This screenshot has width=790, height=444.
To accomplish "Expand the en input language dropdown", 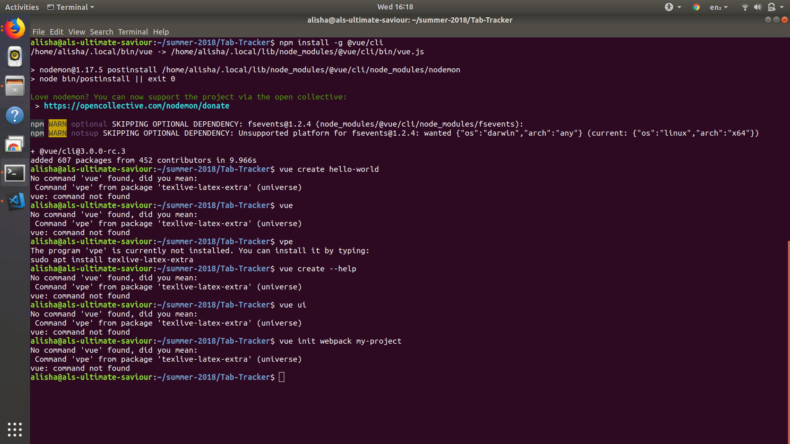I will pyautogui.click(x=718, y=7).
